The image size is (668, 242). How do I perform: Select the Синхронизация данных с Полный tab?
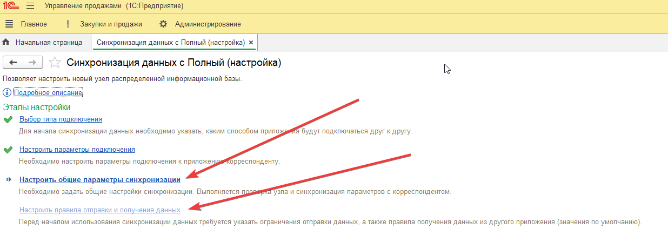point(169,42)
